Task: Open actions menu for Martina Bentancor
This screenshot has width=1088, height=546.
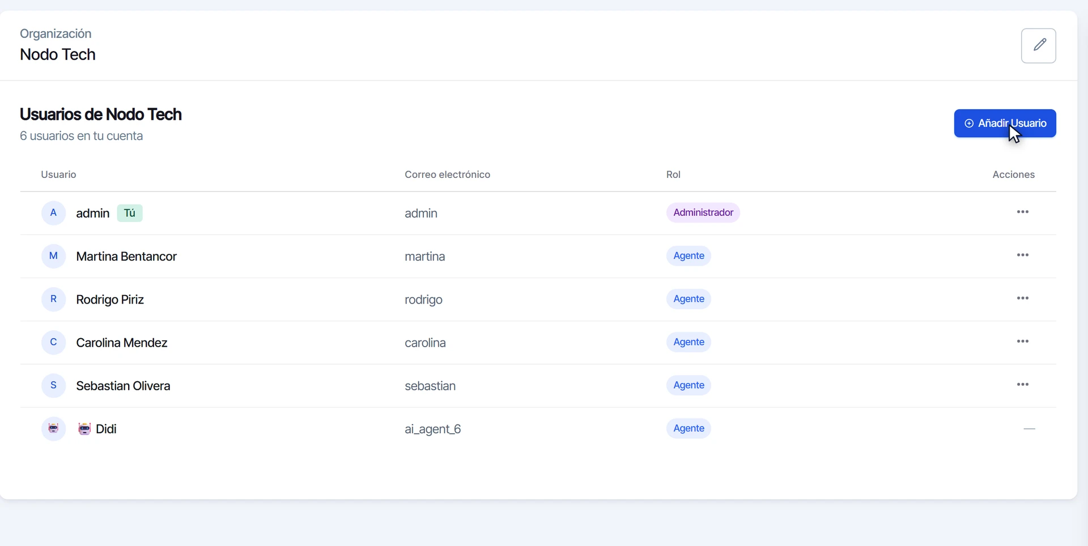Action: (x=1023, y=255)
